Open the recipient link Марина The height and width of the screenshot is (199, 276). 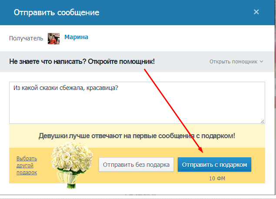tap(76, 37)
